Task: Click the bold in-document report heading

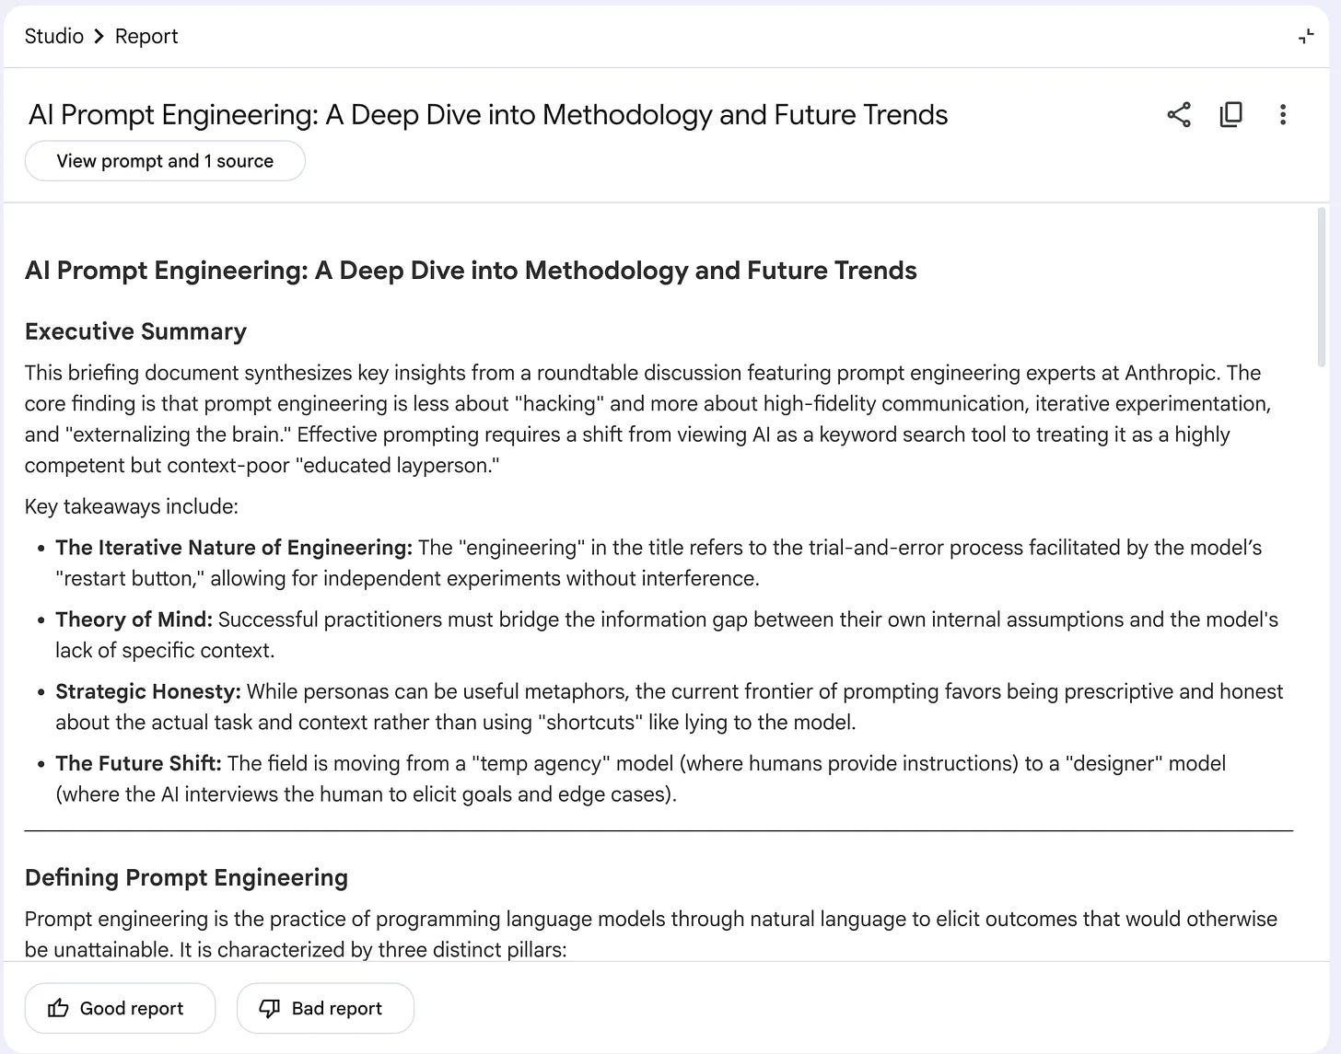Action: (471, 271)
